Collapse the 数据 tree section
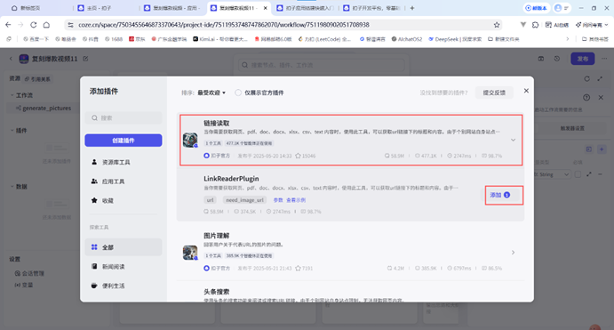614x330 pixels. pyautogui.click(x=12, y=187)
